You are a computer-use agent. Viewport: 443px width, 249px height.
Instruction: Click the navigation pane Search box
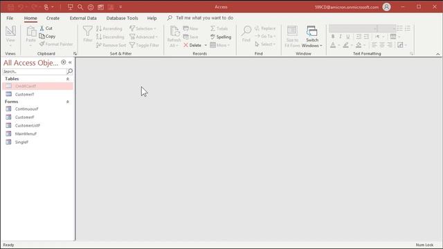[x=35, y=71]
